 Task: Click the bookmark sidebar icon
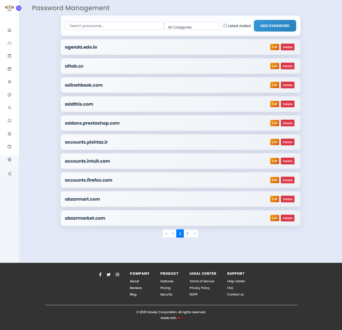coord(9,121)
